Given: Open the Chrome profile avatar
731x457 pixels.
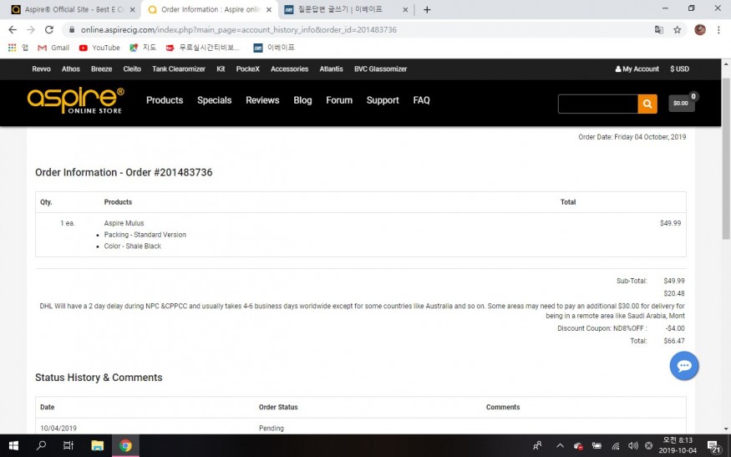Looking at the screenshot, I should point(700,30).
